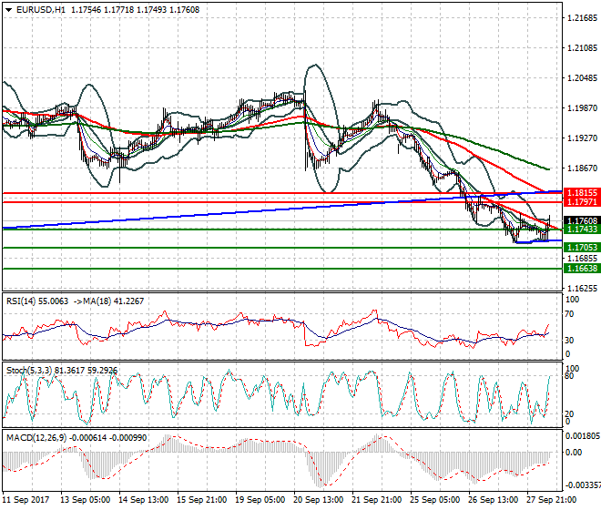The image size is (601, 510).
Task: Select the RSI 70 level scale value
Action: (570, 314)
